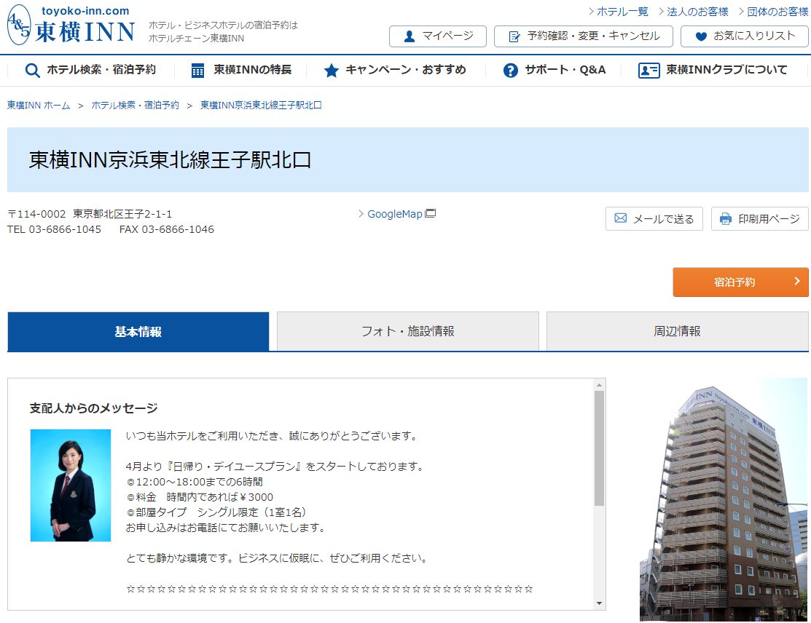Click the address 〒114-0002 東京都北区王子2-1-1
This screenshot has height=623, width=811.
click(x=90, y=214)
